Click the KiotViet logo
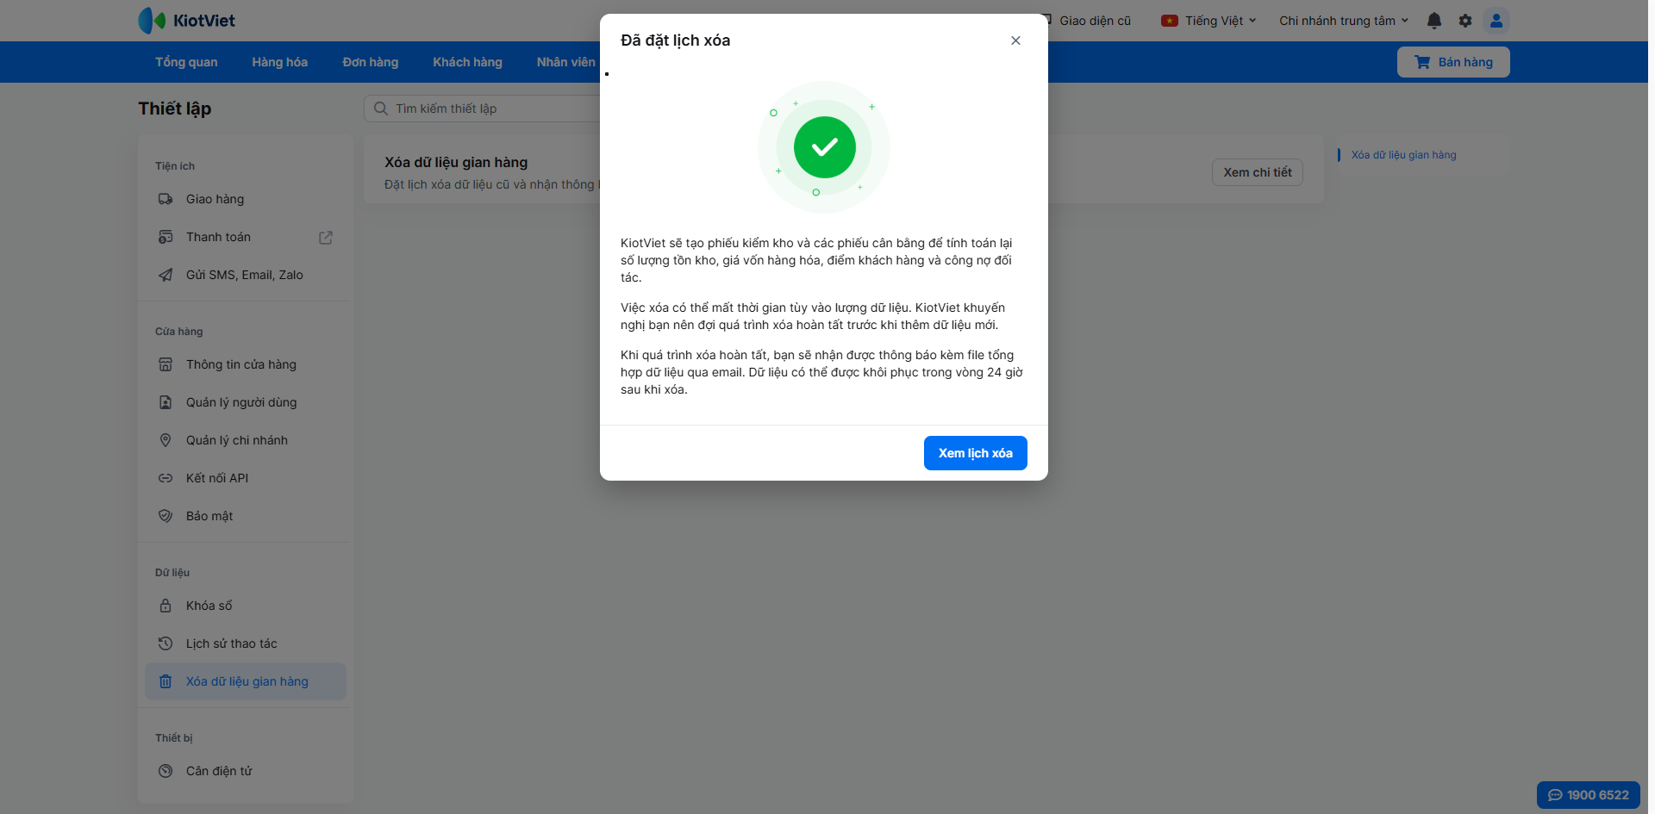The image size is (1655, 814). (187, 21)
